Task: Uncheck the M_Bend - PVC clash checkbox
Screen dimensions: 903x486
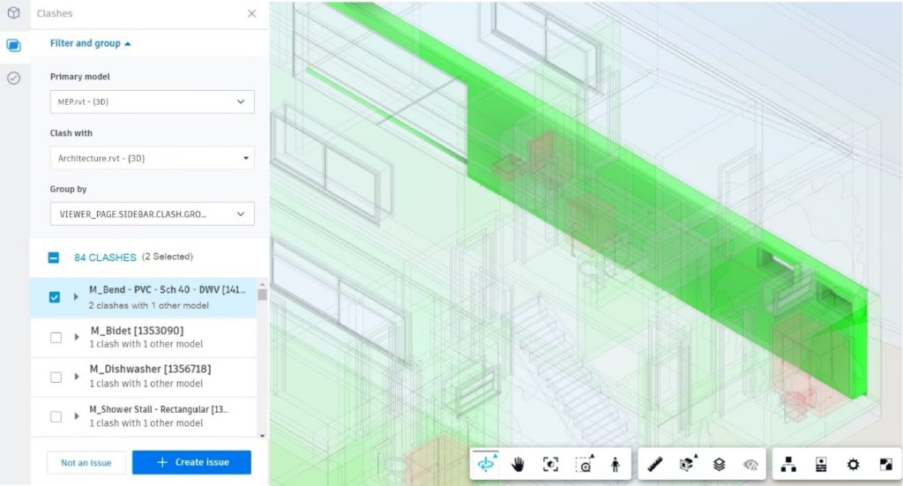Action: [55, 297]
